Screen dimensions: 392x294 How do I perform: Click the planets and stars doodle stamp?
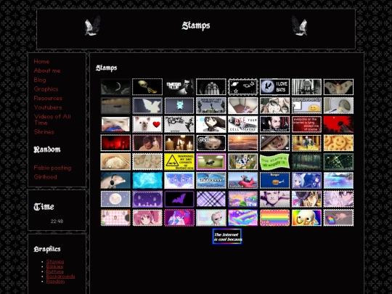click(x=242, y=87)
